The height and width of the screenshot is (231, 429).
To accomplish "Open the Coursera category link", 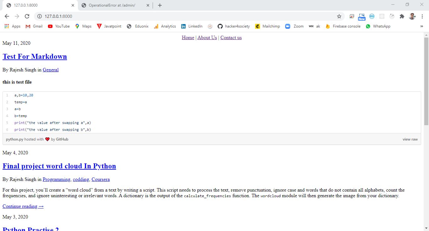I will click(x=100, y=179).
